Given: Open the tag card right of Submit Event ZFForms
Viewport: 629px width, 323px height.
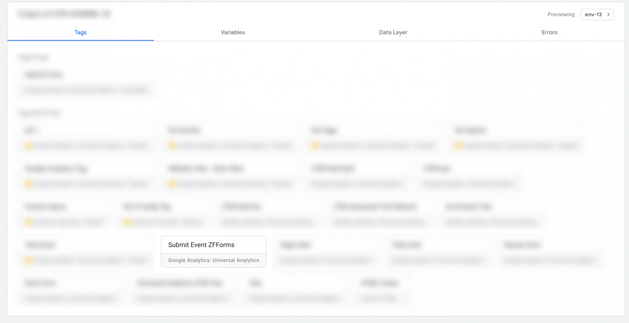Looking at the screenshot, I should tap(326, 252).
